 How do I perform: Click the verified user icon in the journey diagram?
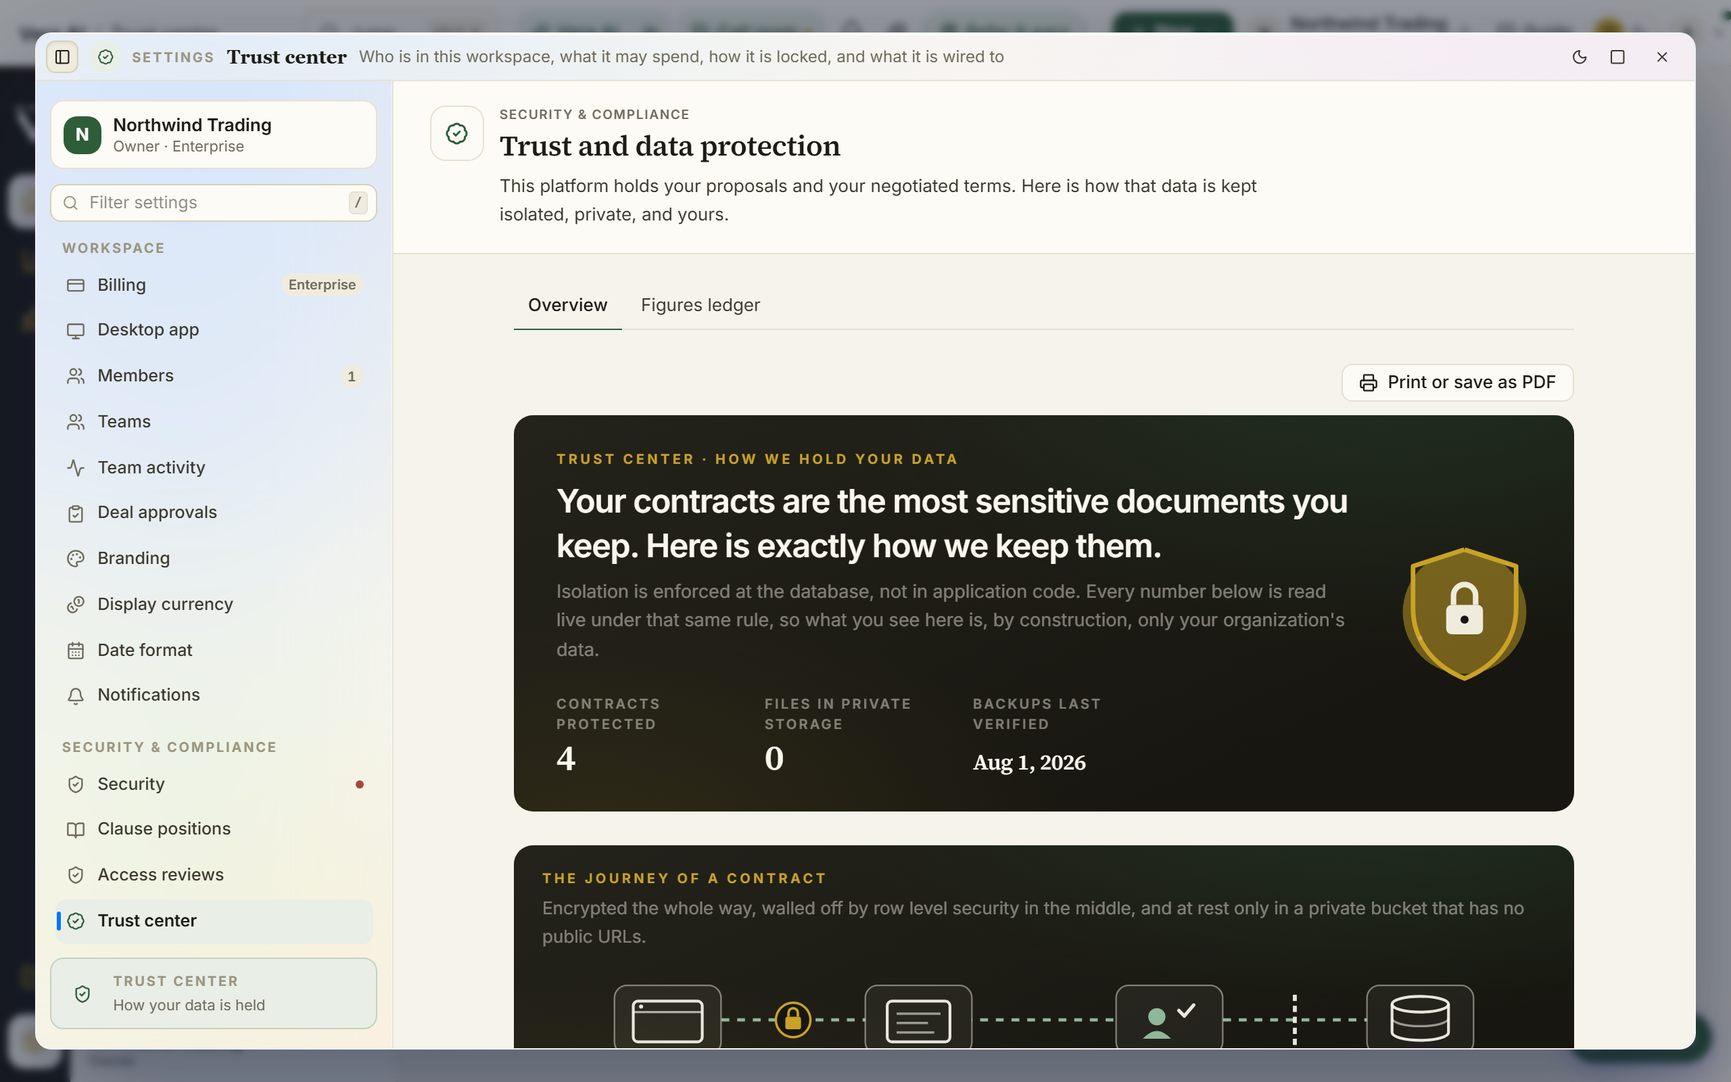[1169, 1020]
